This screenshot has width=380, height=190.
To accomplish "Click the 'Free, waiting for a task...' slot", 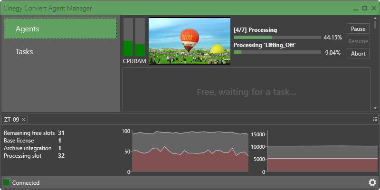I will pyautogui.click(x=247, y=89).
